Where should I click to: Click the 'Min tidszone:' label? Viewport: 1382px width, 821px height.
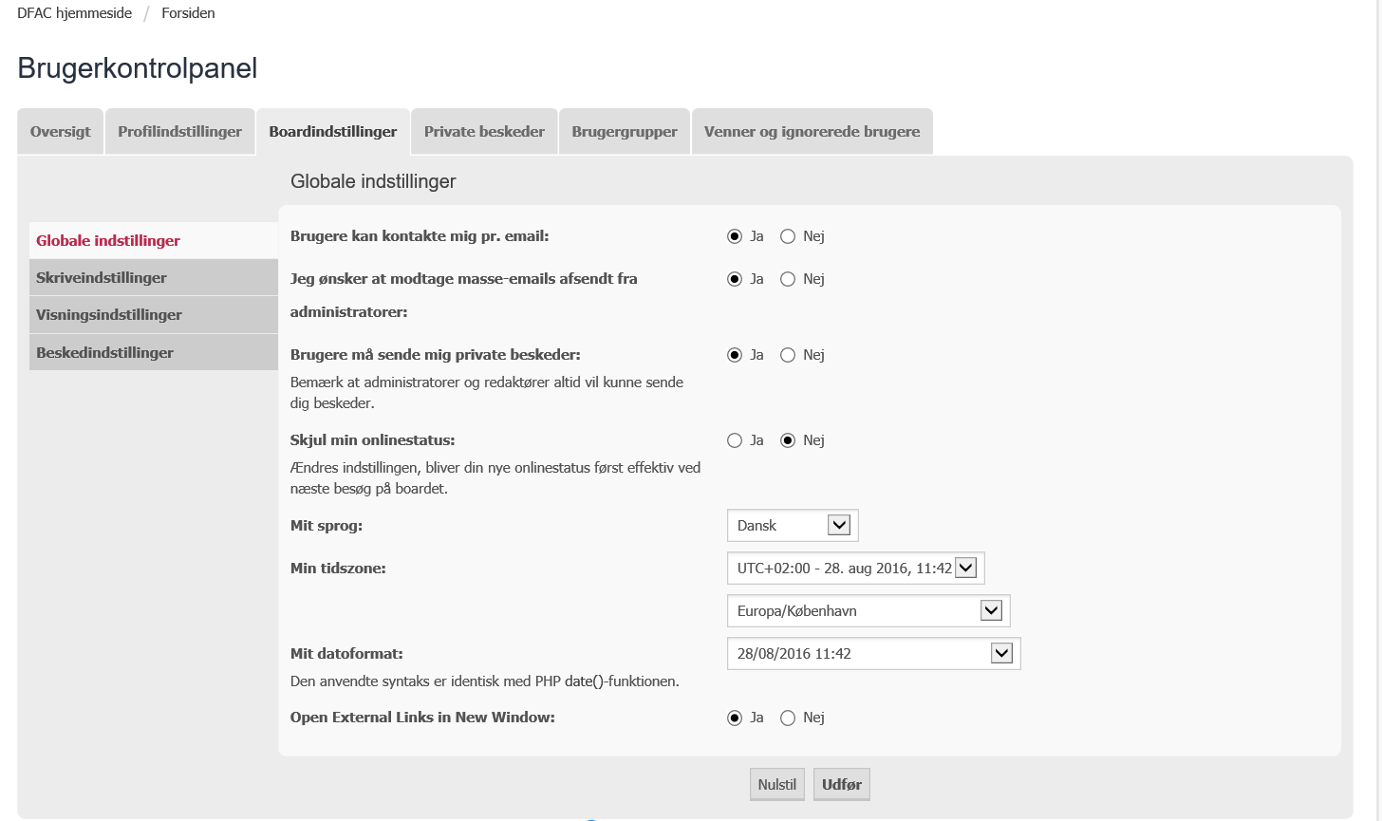pos(338,569)
